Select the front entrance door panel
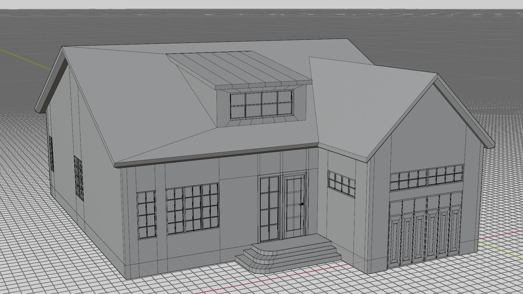 [294, 206]
